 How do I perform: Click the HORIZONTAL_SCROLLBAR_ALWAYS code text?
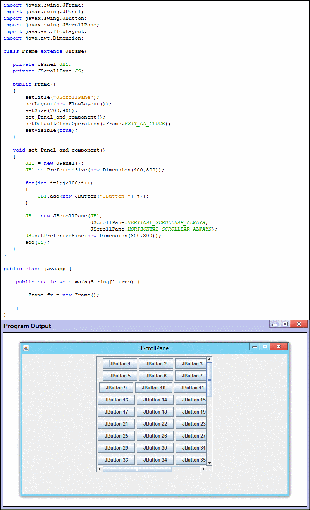pos(170,229)
